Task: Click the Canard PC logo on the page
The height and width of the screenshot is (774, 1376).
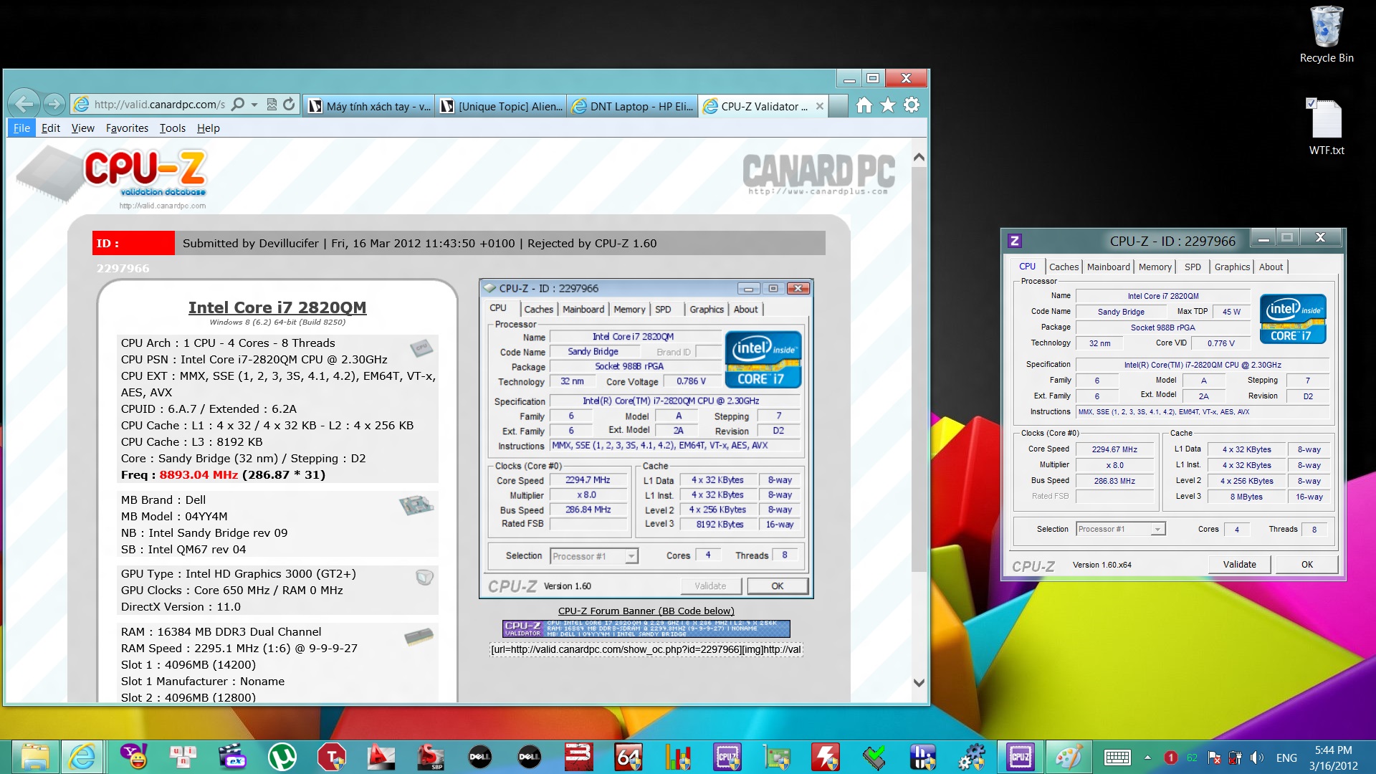Action: pos(818,173)
